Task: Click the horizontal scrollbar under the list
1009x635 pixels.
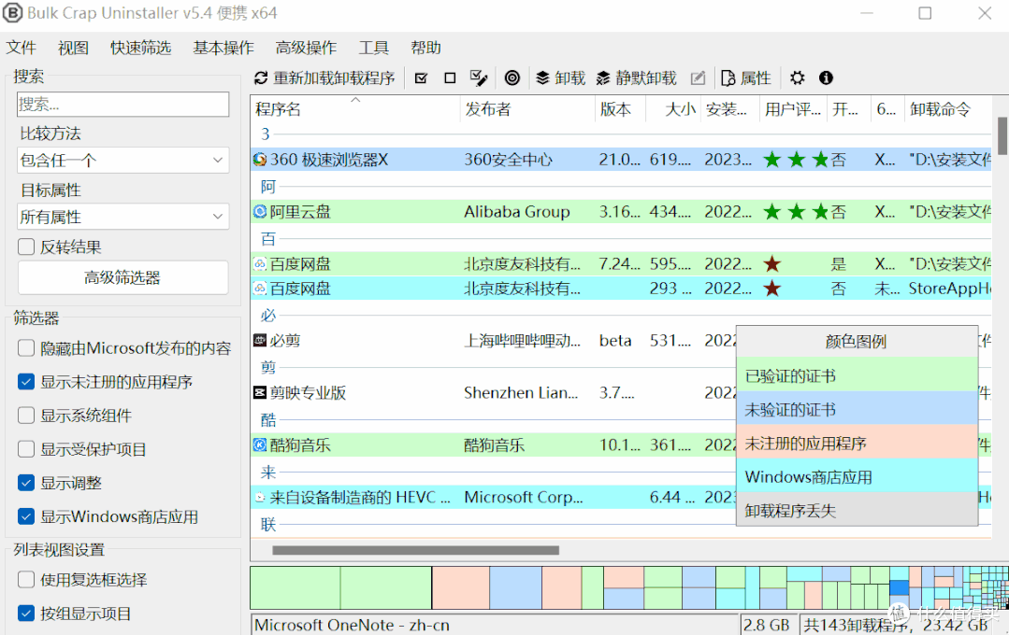Action: click(x=416, y=550)
